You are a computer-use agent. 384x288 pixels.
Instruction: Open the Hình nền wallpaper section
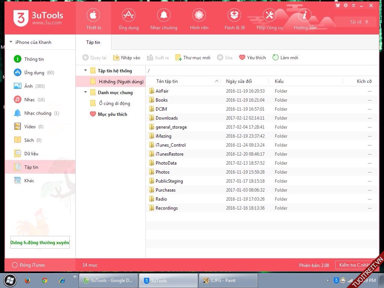pyautogui.click(x=199, y=15)
